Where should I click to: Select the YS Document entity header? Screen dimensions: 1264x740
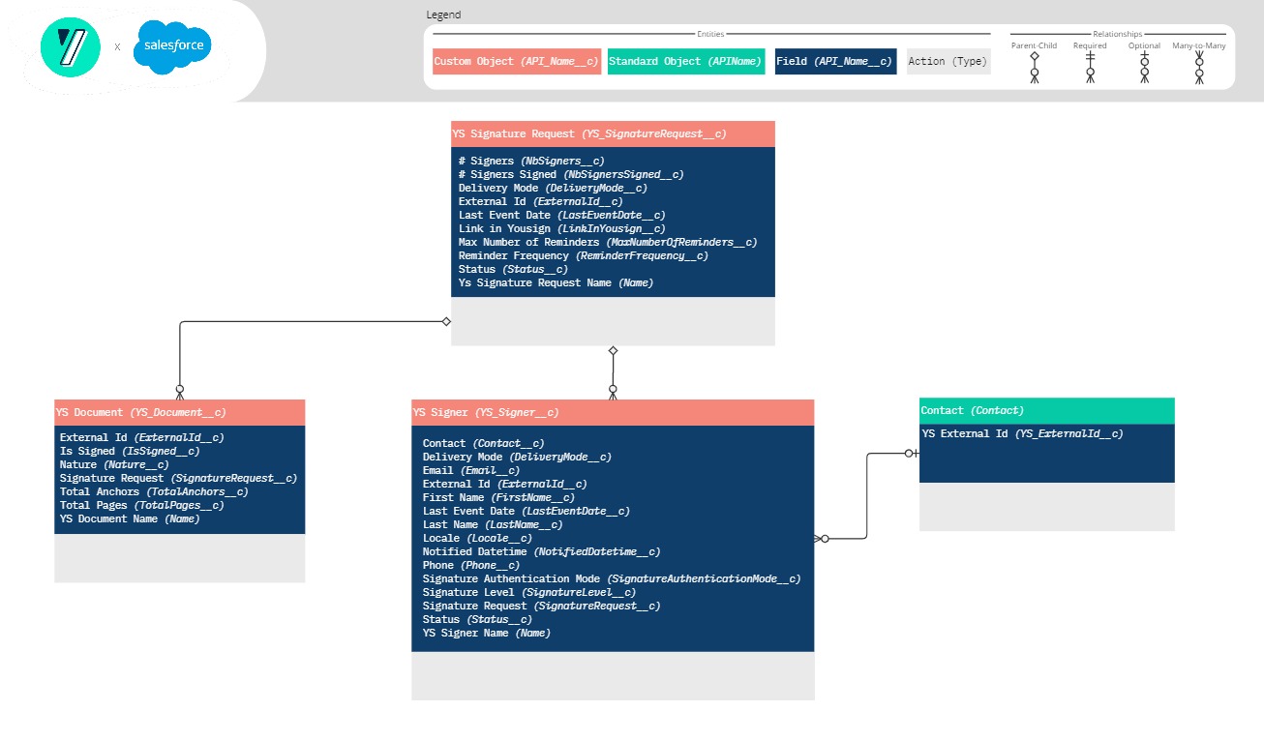tap(180, 412)
